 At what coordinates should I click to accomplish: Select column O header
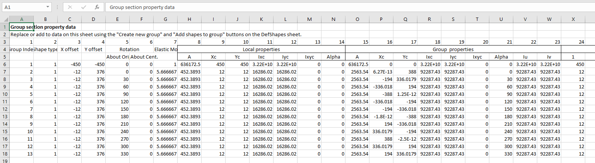pyautogui.click(x=357, y=19)
